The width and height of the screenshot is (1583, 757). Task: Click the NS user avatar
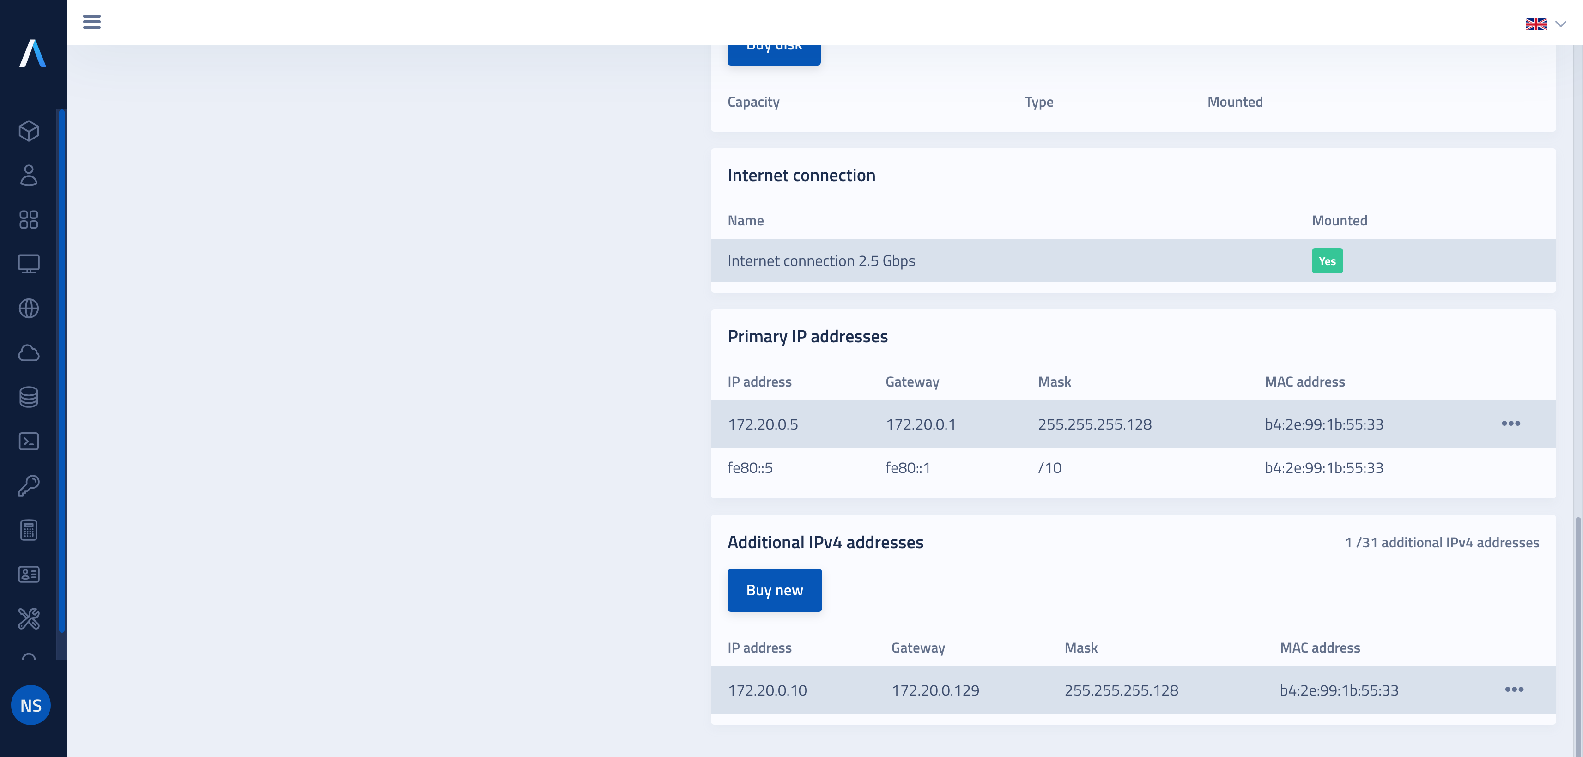31,705
